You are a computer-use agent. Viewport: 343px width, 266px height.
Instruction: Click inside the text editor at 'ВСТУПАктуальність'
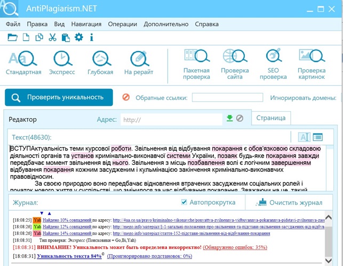38,148
